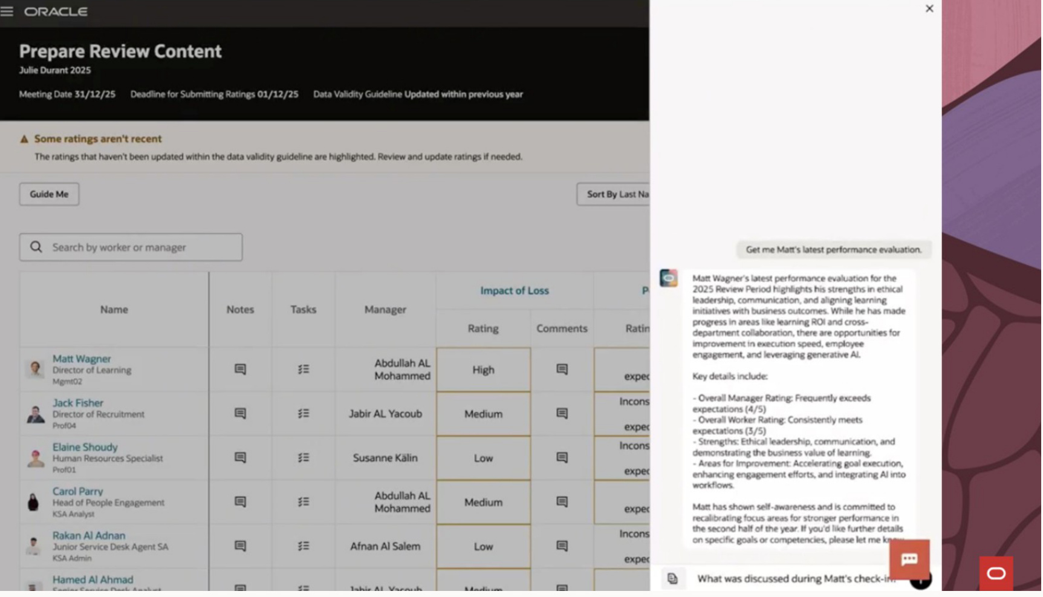The height and width of the screenshot is (597, 1043).
Task: Open notes icon for Carol Parry
Action: point(240,502)
